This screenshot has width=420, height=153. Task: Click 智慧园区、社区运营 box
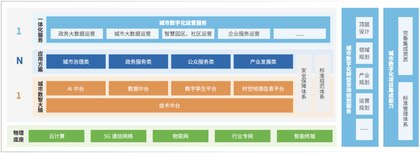coord(188,34)
